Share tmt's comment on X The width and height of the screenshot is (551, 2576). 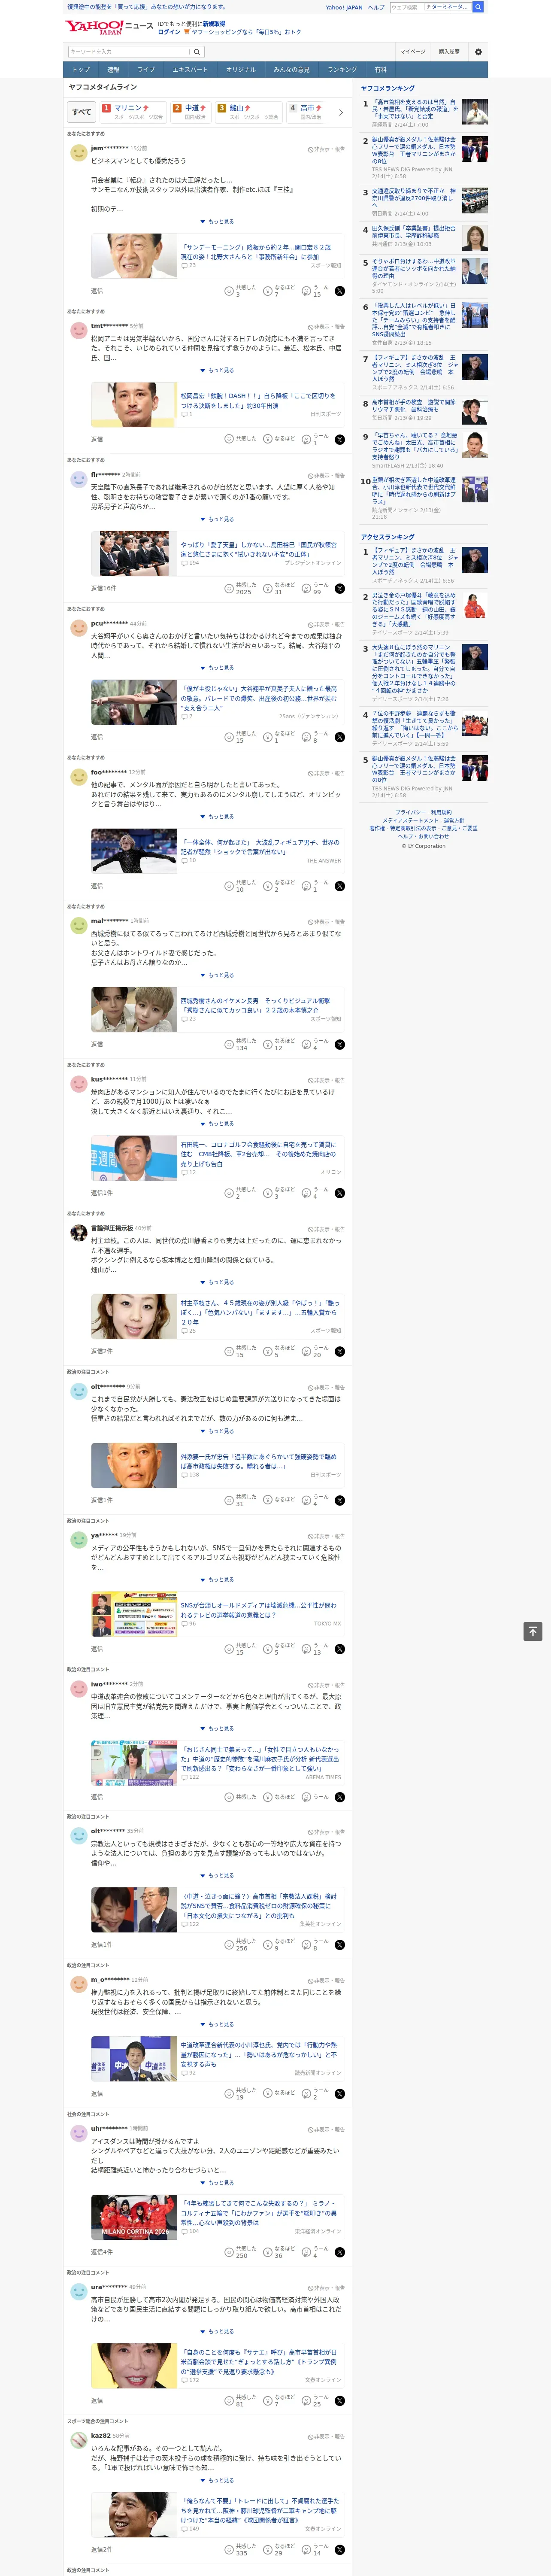(x=340, y=439)
